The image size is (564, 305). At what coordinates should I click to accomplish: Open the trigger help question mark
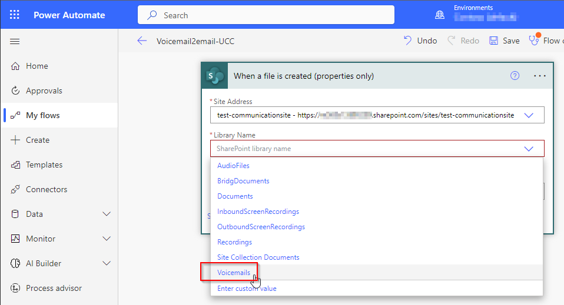pos(515,76)
